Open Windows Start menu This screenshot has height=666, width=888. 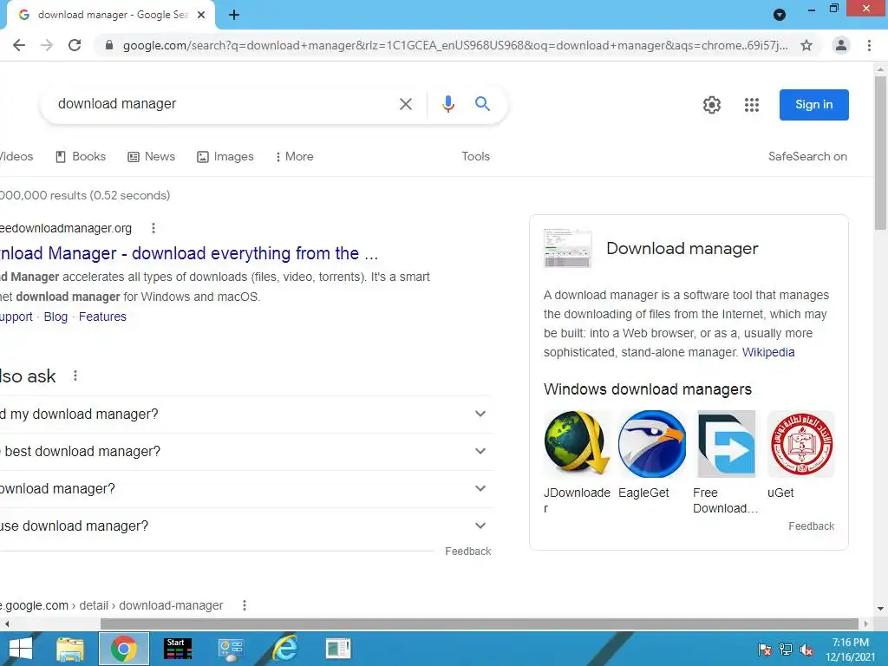[x=21, y=649]
